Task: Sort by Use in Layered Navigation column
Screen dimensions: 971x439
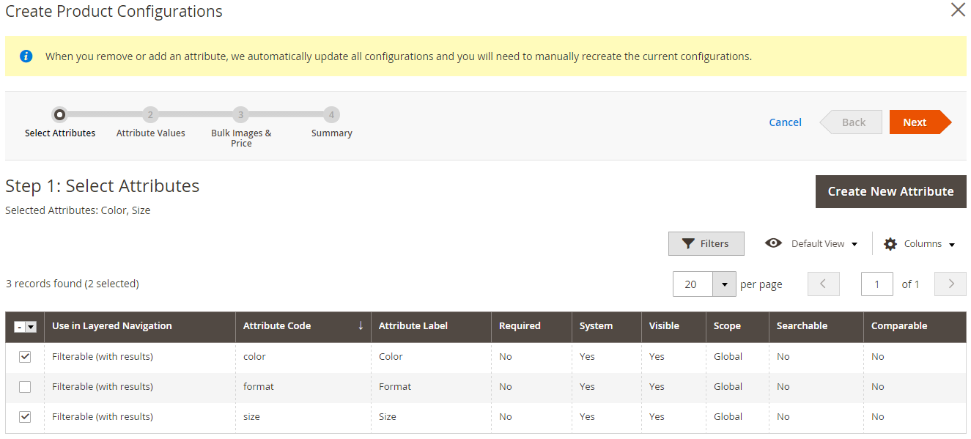Action: (x=140, y=326)
